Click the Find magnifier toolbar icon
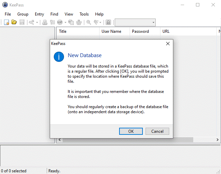The height and width of the screenshot is (174, 221). tap(89, 22)
